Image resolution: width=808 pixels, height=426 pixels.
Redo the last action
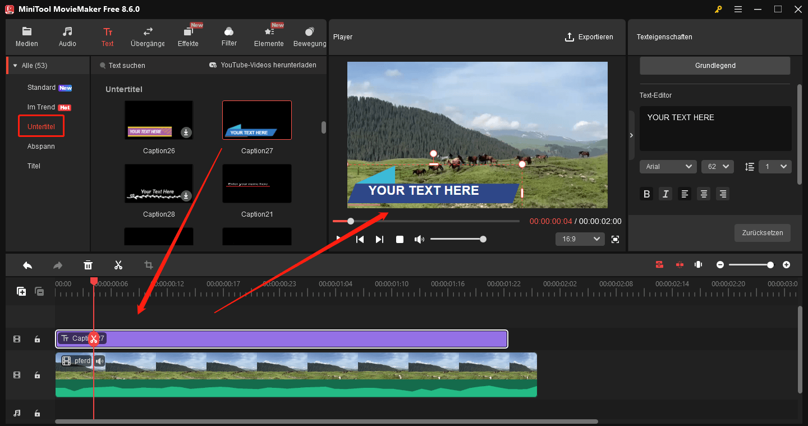(x=58, y=265)
